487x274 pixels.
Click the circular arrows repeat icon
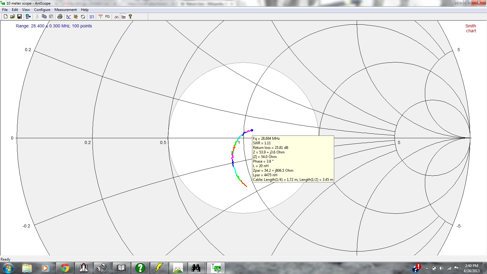(x=83, y=17)
